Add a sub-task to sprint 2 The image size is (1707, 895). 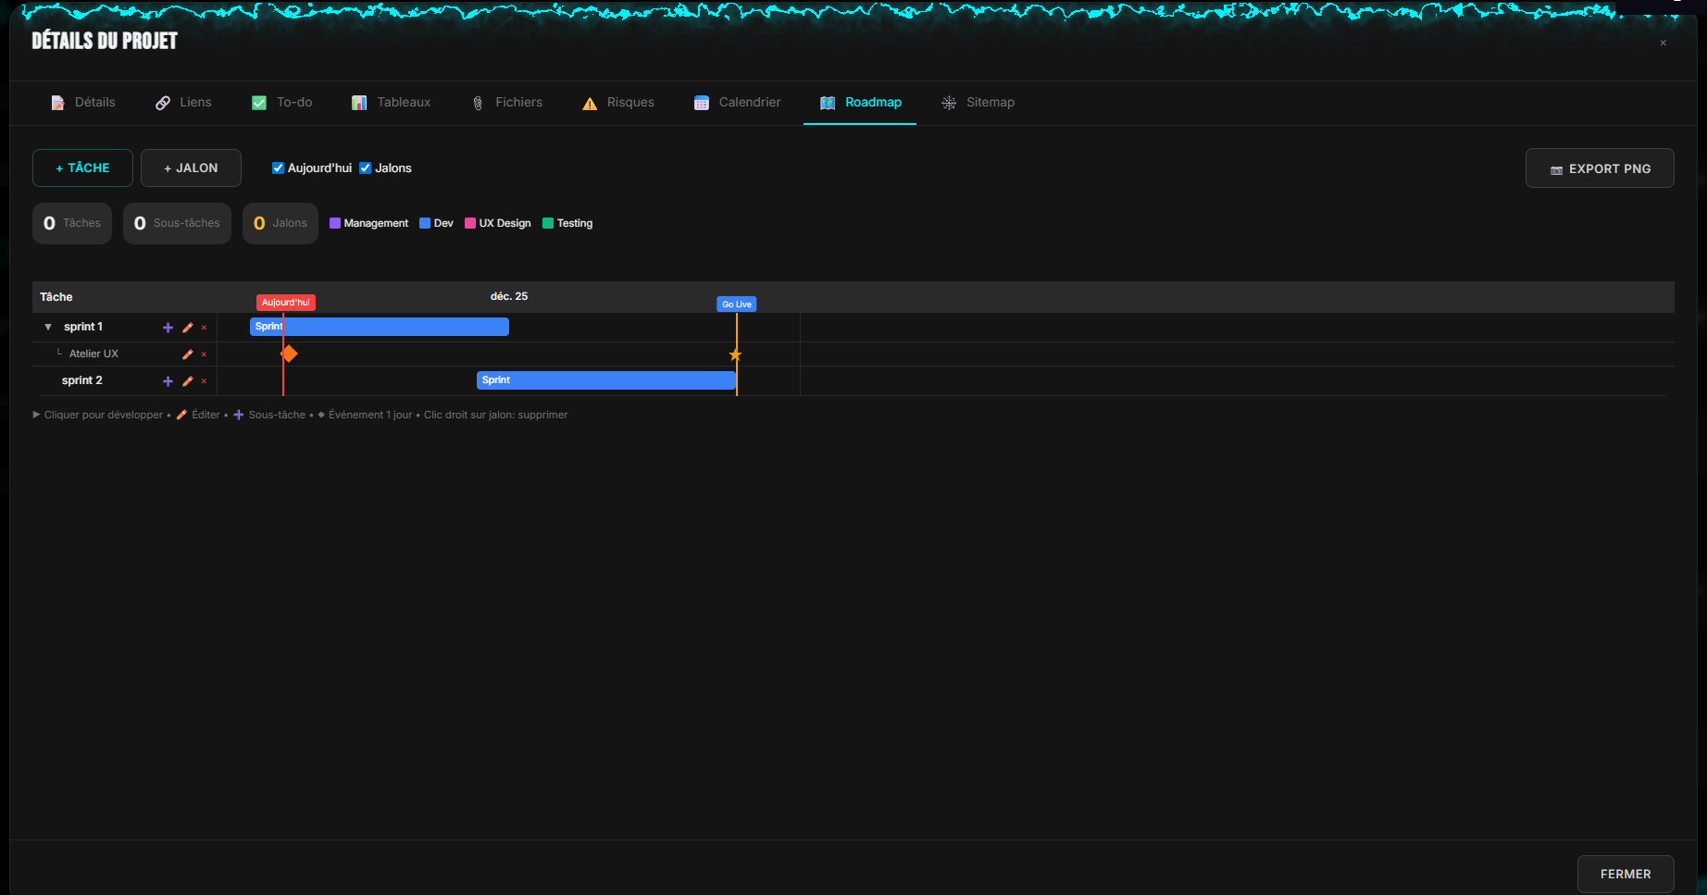coord(168,381)
